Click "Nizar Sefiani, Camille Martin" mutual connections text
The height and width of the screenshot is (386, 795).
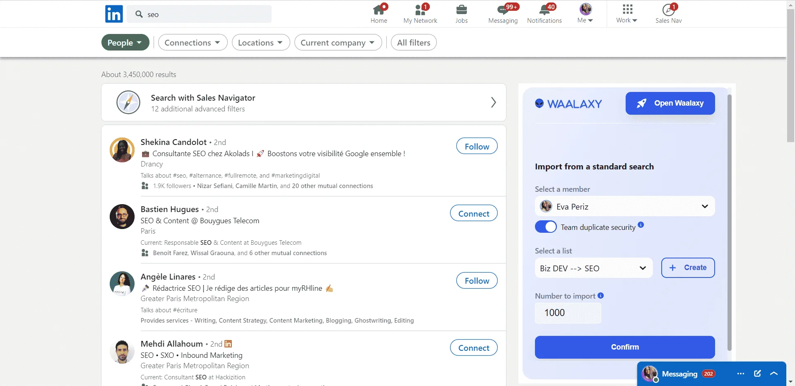[x=237, y=186]
